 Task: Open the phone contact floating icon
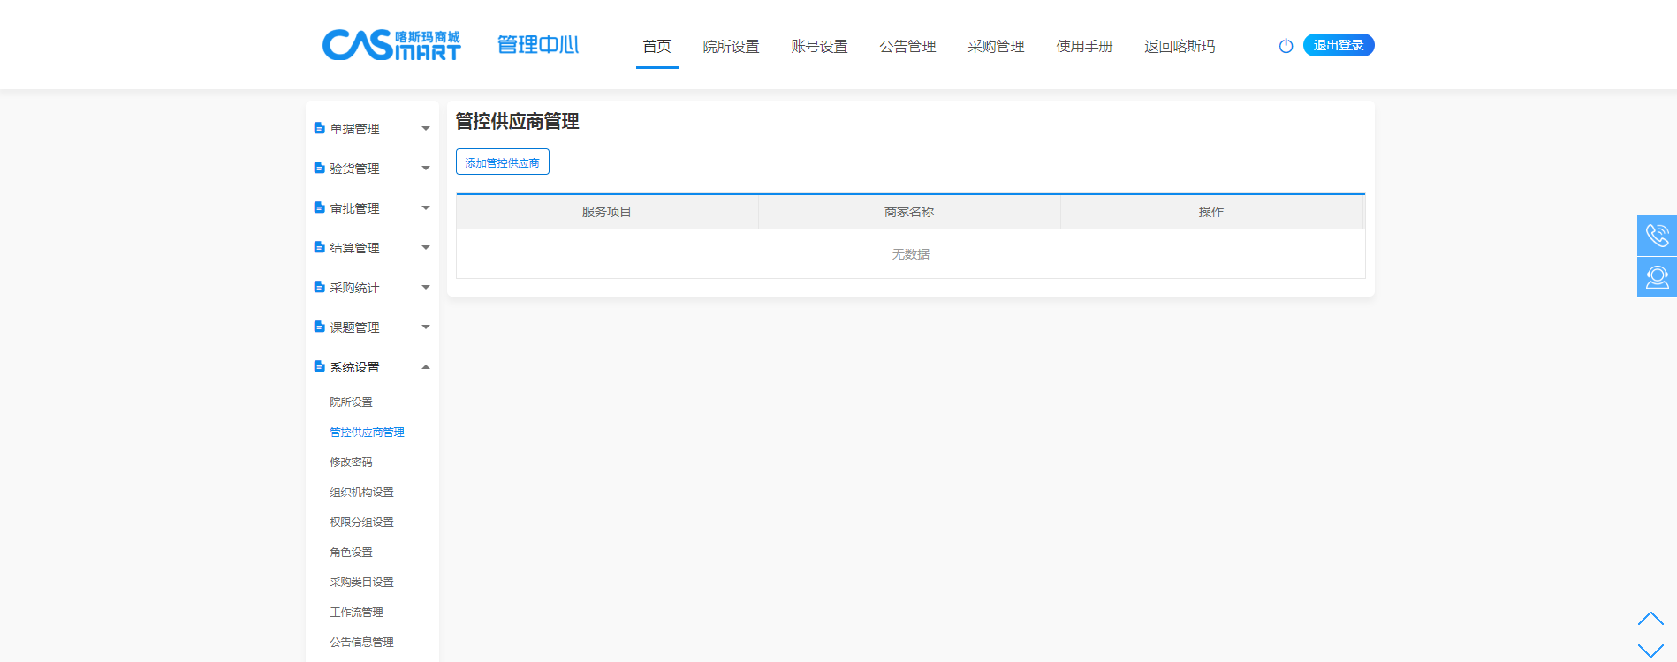[x=1657, y=236]
